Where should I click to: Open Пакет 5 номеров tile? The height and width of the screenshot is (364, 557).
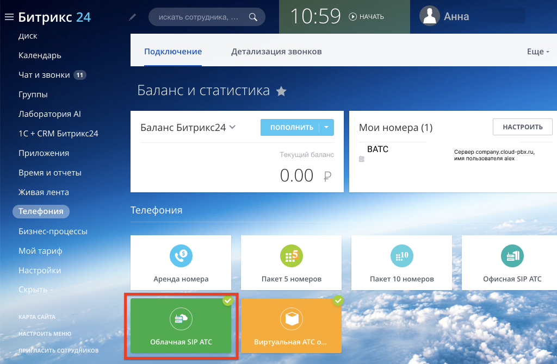(291, 262)
